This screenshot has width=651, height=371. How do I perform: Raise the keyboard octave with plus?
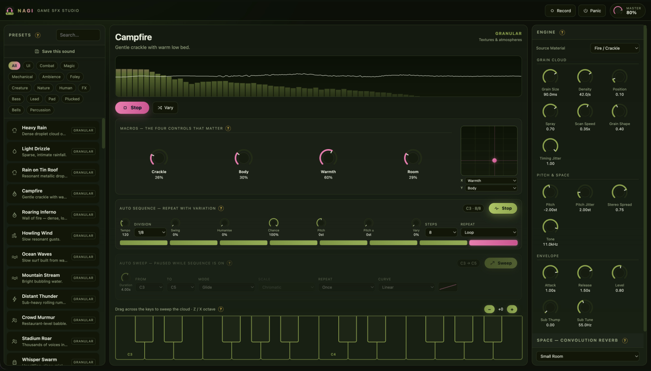pos(512,309)
